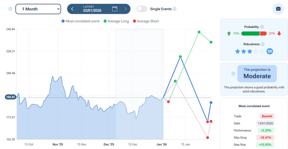This screenshot has height=149, width=288.
Task: Click info icon beside Single Events
Action: pos(175,9)
